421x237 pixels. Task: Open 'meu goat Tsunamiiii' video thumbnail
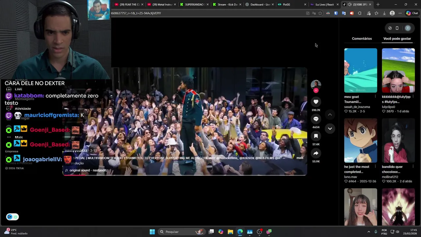[x=360, y=70]
